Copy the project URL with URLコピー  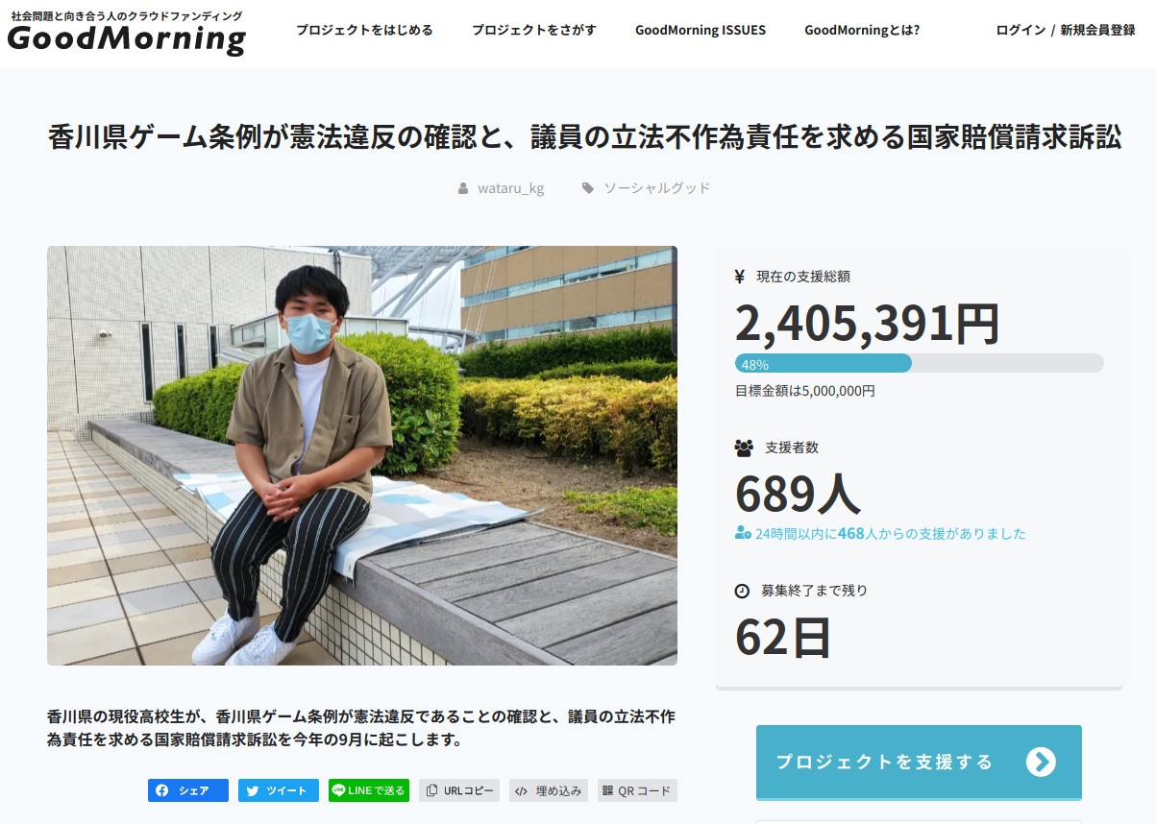pyautogui.click(x=459, y=790)
